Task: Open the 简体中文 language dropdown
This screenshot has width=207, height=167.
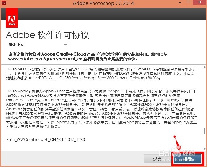Action: pos(38,45)
